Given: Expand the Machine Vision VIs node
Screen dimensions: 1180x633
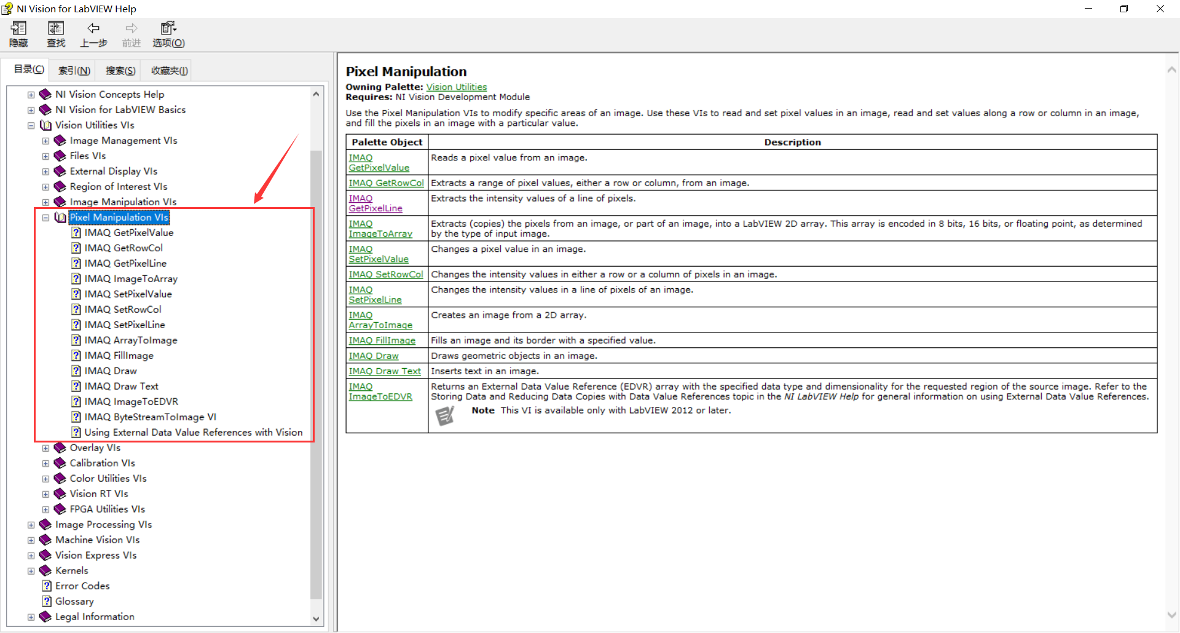Looking at the screenshot, I should [31, 540].
